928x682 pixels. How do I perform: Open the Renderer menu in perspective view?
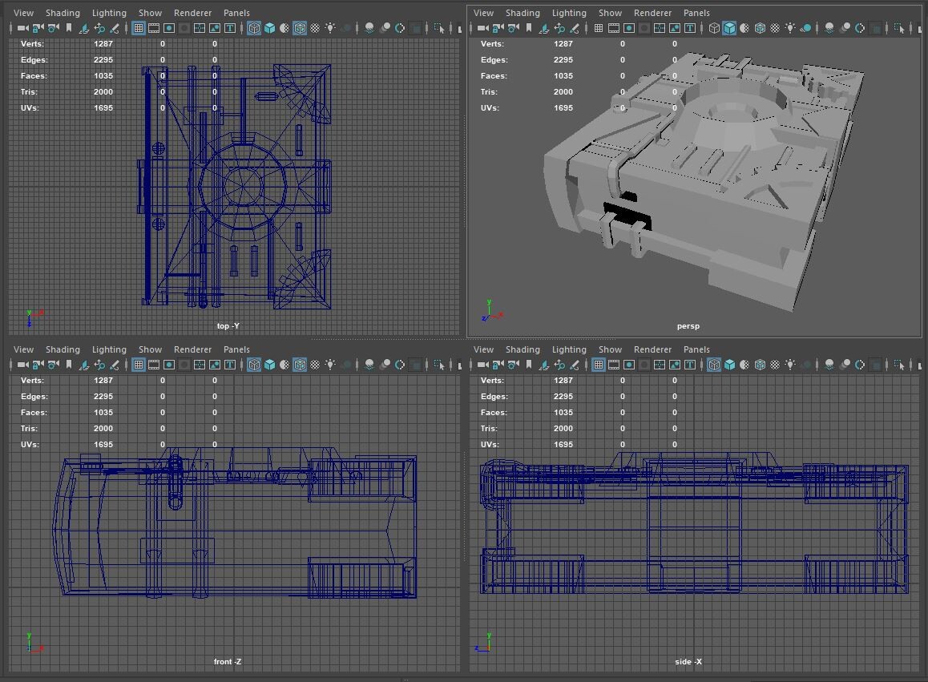click(x=653, y=12)
